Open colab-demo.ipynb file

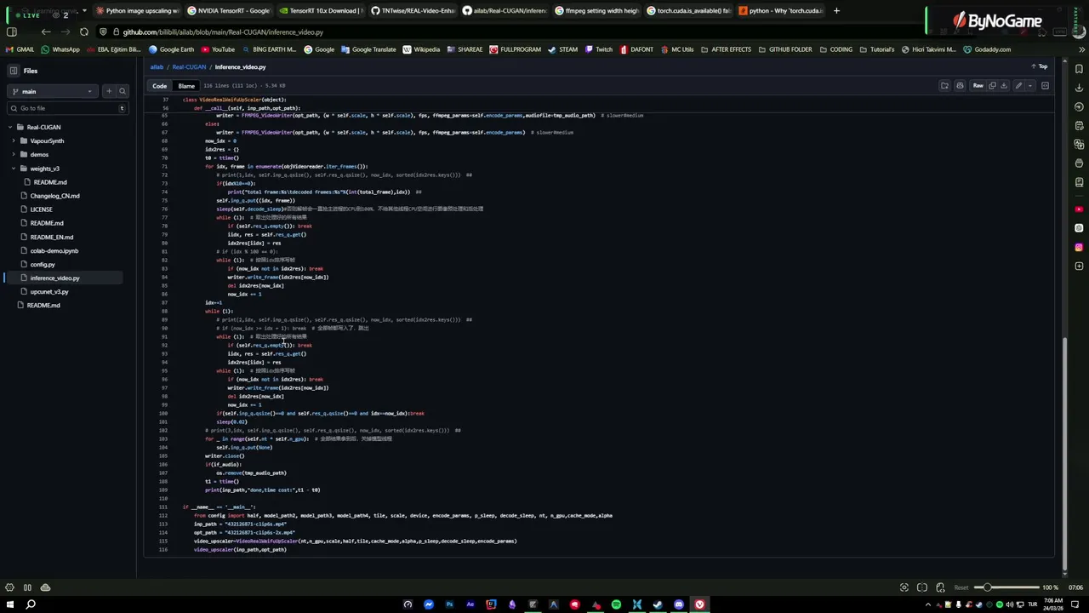click(54, 250)
